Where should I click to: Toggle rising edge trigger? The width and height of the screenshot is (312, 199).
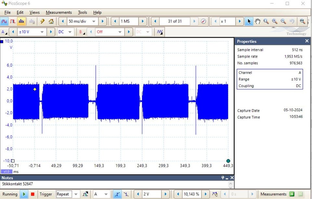[117, 194]
